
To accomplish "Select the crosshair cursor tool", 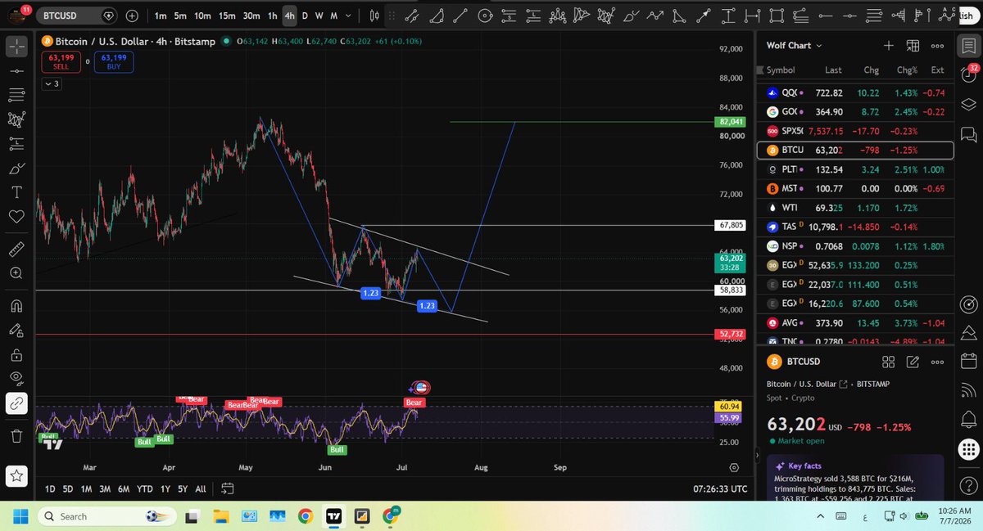I will pos(16,47).
